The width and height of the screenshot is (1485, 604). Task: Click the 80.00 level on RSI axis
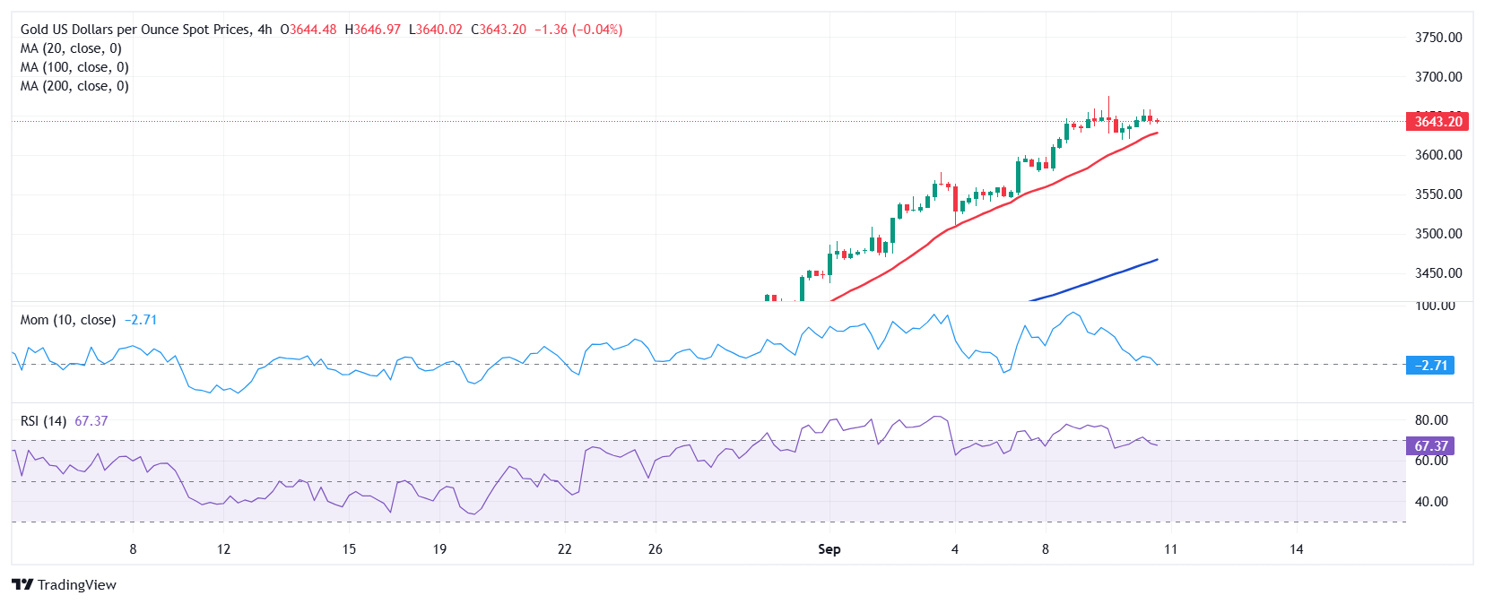point(1431,420)
